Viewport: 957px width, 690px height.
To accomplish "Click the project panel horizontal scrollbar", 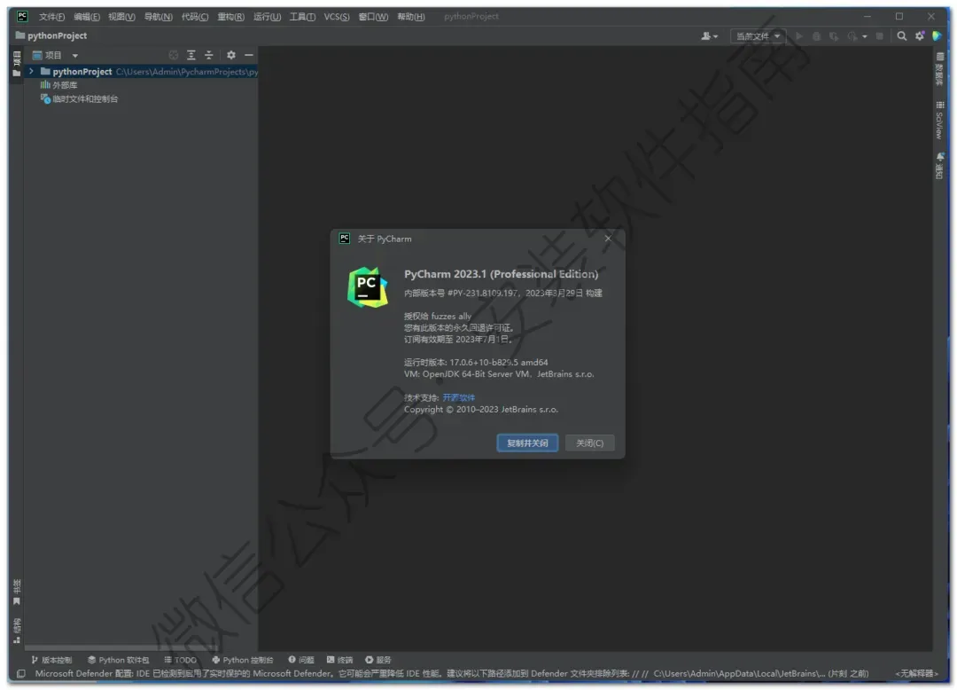I will [x=121, y=647].
